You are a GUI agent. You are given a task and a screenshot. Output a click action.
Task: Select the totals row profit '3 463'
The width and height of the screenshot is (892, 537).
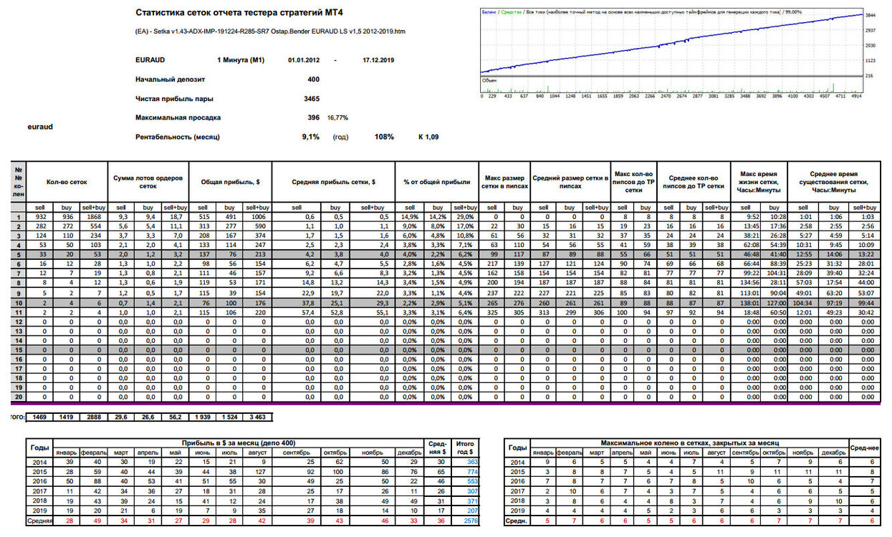click(x=257, y=415)
